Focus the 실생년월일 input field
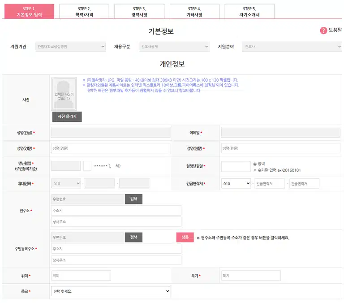Image resolution: width=344 pixels, height=303 pixels. [236, 166]
